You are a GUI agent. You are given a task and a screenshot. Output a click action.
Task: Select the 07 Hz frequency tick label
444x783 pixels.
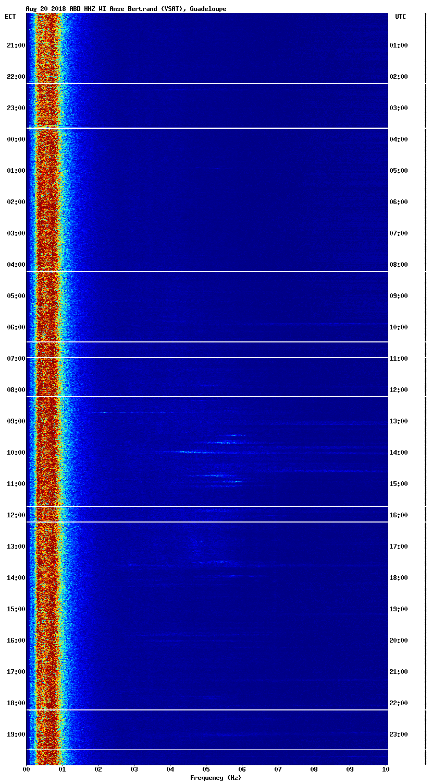click(278, 769)
